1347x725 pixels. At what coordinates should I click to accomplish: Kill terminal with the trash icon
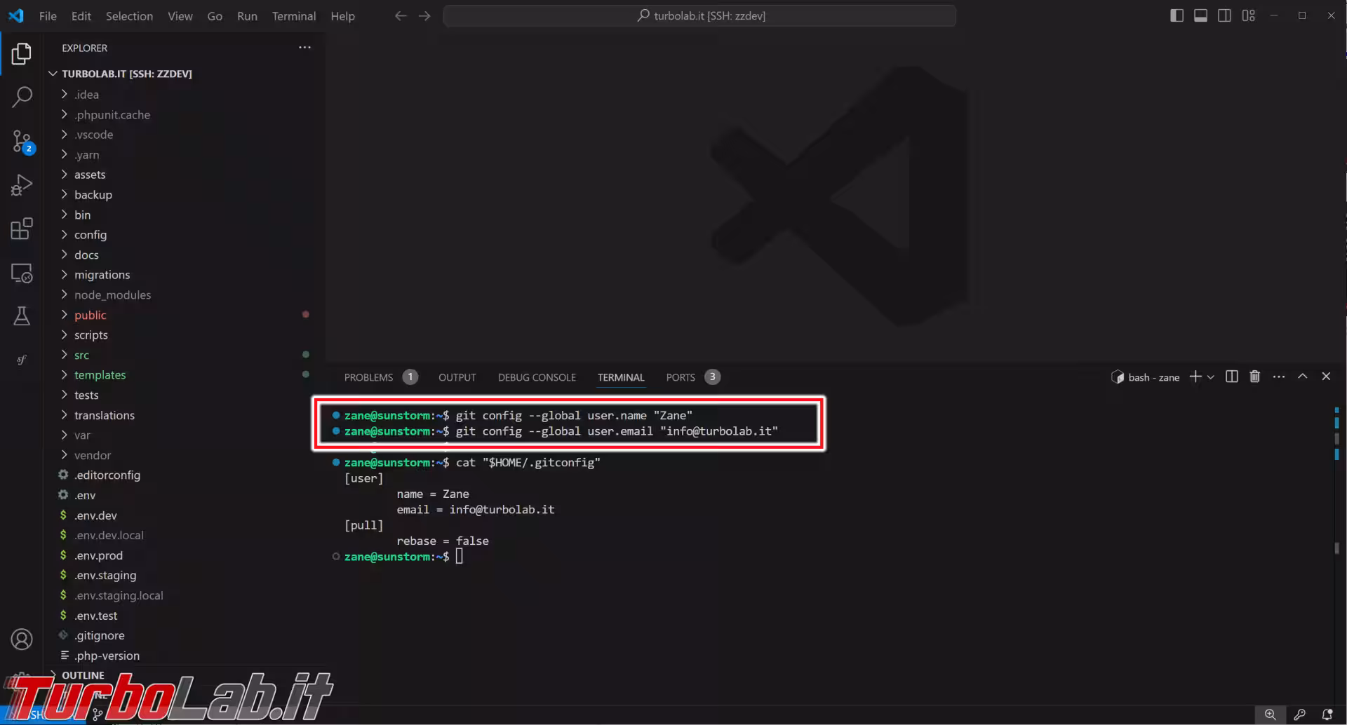click(x=1254, y=377)
